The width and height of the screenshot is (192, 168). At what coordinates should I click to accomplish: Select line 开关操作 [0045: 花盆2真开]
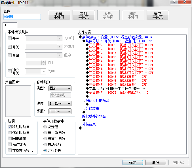pyautogui.click(x=116, y=81)
